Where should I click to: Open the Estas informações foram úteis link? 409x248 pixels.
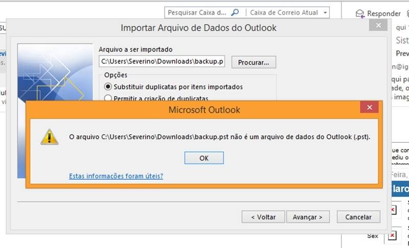[116, 176]
